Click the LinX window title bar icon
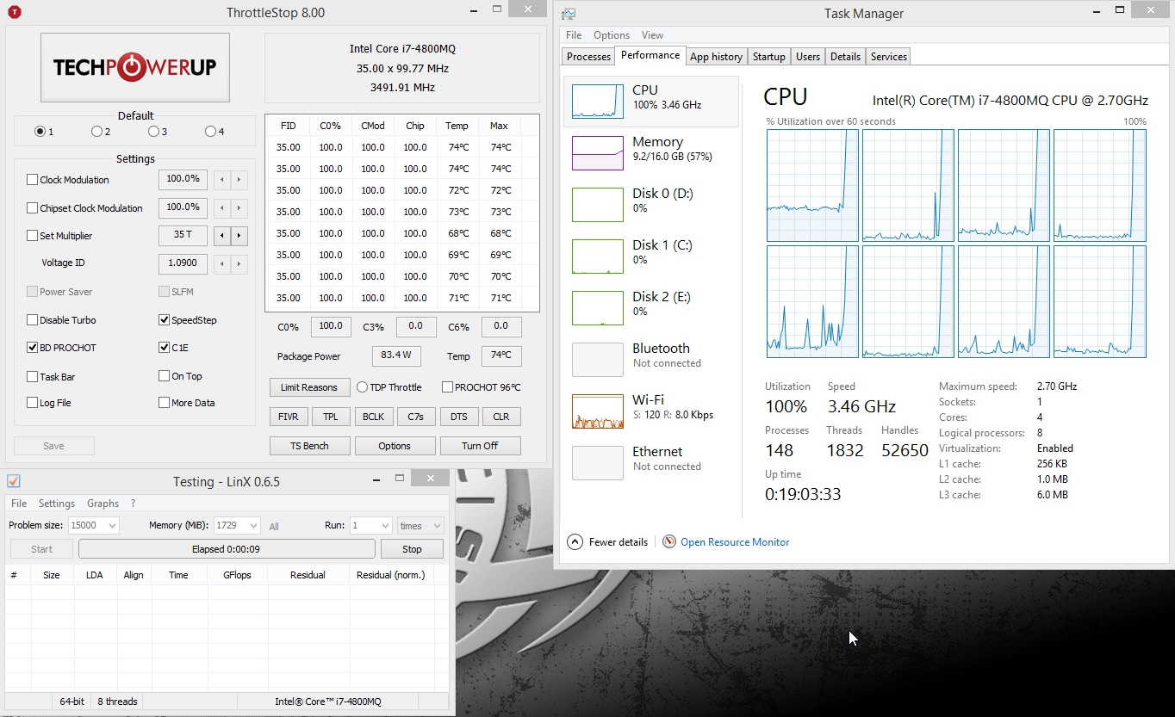The height and width of the screenshot is (717, 1175). pyautogui.click(x=13, y=481)
